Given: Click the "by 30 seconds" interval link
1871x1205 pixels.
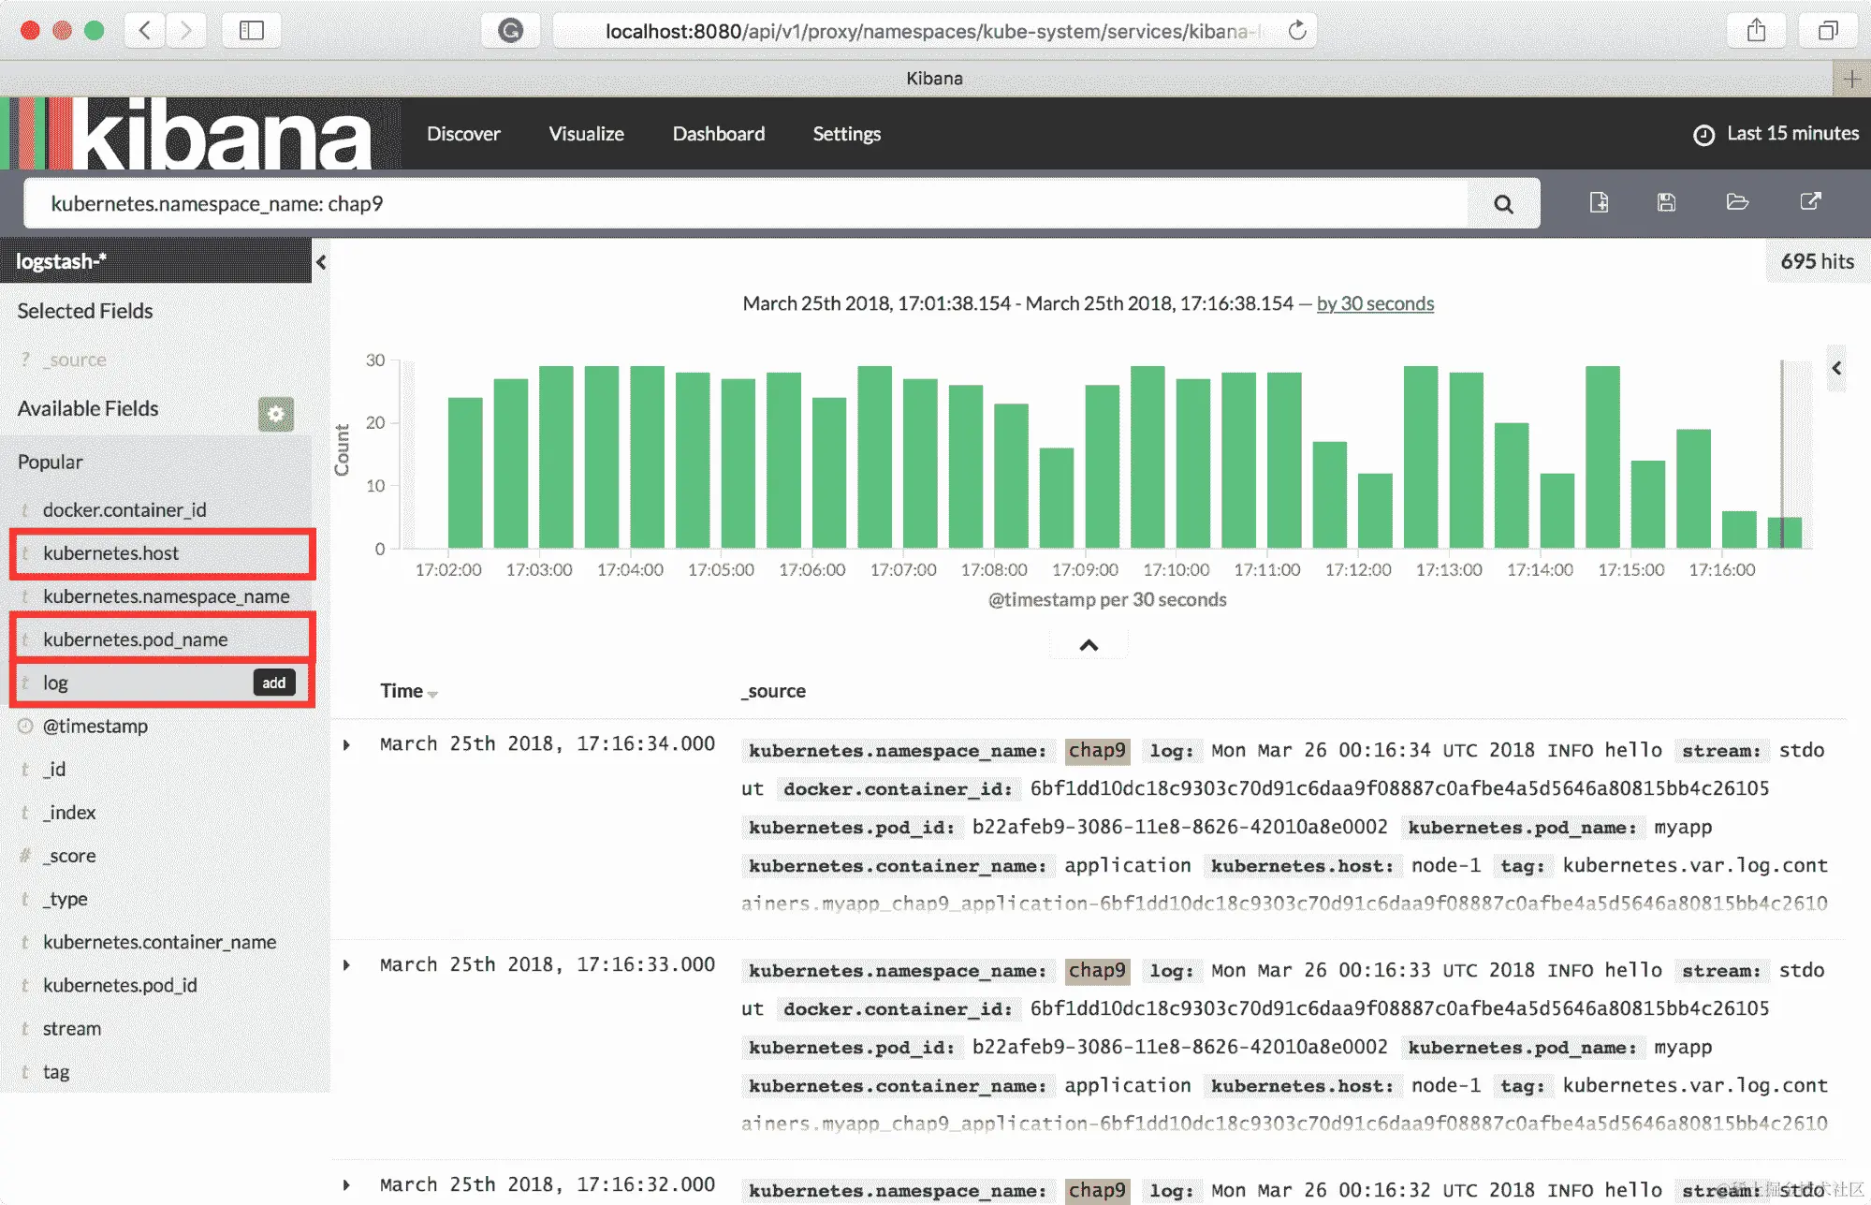Looking at the screenshot, I should 1375,303.
